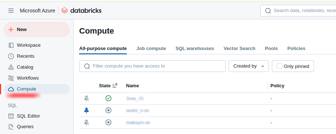
Task: Click the Databricks logo
Action: (81, 11)
